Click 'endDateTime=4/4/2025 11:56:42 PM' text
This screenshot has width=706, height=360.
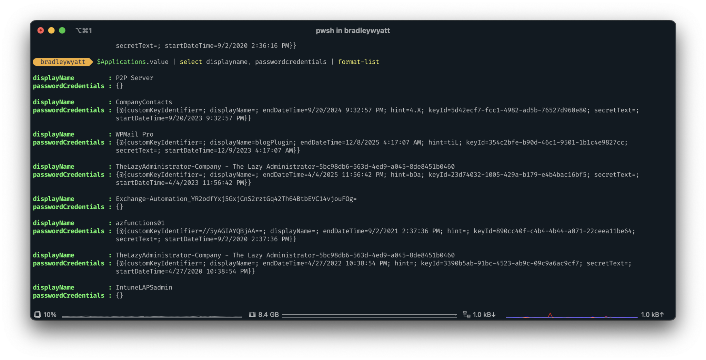pos(323,174)
